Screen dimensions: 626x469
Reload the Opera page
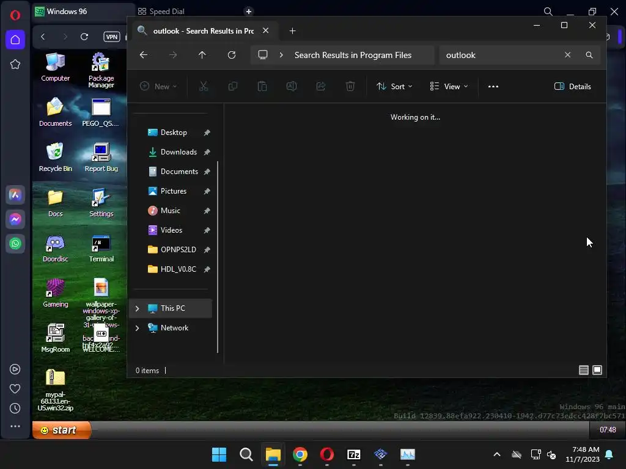[84, 37]
